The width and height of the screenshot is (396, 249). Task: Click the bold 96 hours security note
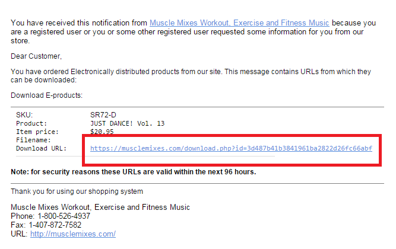(133, 172)
